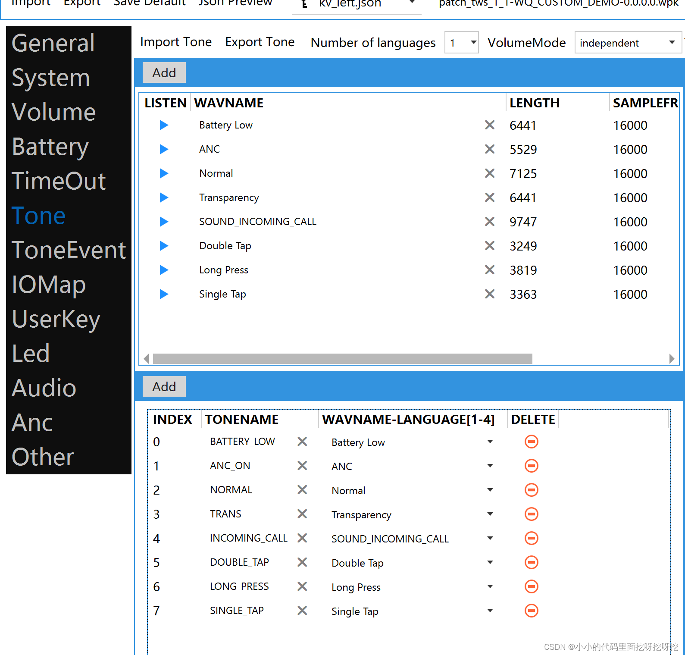Delete tone index 6 LONG_PRESS
The image size is (685, 655).
coord(532,586)
